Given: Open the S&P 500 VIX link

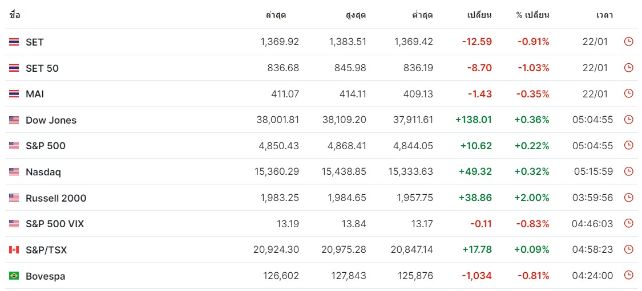Looking at the screenshot, I should tap(54, 224).
